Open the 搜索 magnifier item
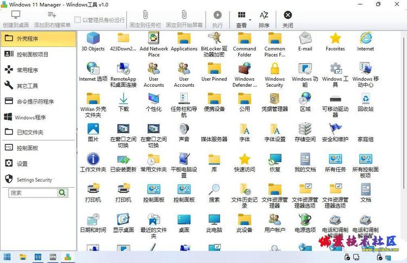The image size is (407, 263). pyautogui.click(x=214, y=193)
